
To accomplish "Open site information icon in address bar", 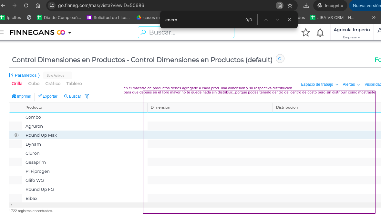I will point(52,5).
